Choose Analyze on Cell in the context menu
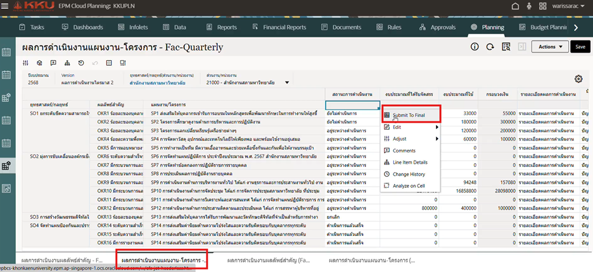The image size is (593, 272). [411, 186]
